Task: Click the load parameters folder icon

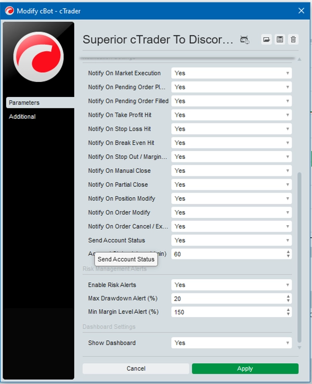Action: click(266, 39)
